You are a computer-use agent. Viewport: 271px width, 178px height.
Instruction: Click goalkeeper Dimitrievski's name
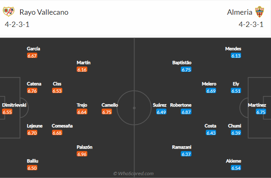click(14, 105)
